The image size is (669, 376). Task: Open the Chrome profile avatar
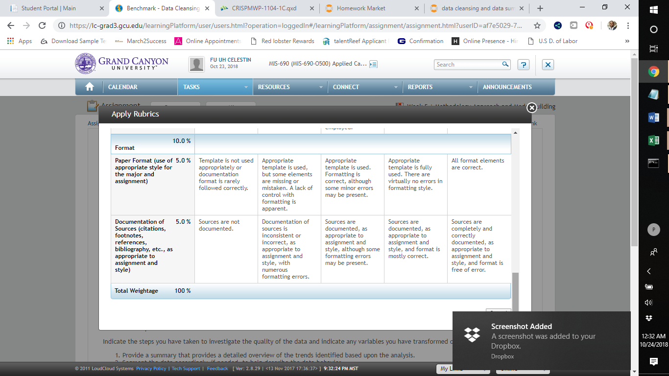[612, 25]
